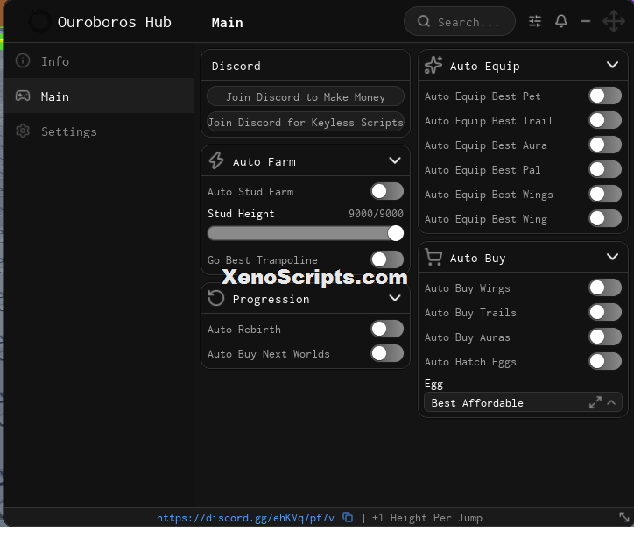
Task: Turn on Auto Buy Trails
Action: point(605,312)
